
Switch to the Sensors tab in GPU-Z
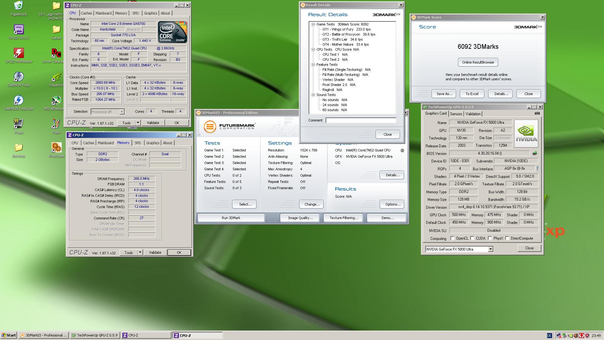456,114
